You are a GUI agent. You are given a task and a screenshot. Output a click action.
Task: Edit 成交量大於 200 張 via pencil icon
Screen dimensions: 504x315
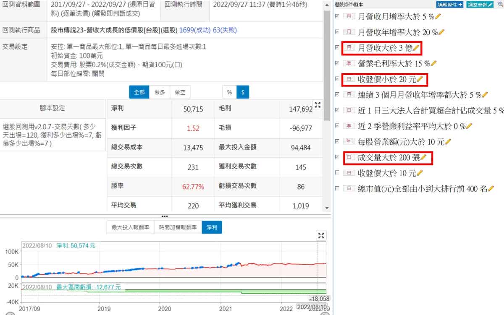pos(423,157)
